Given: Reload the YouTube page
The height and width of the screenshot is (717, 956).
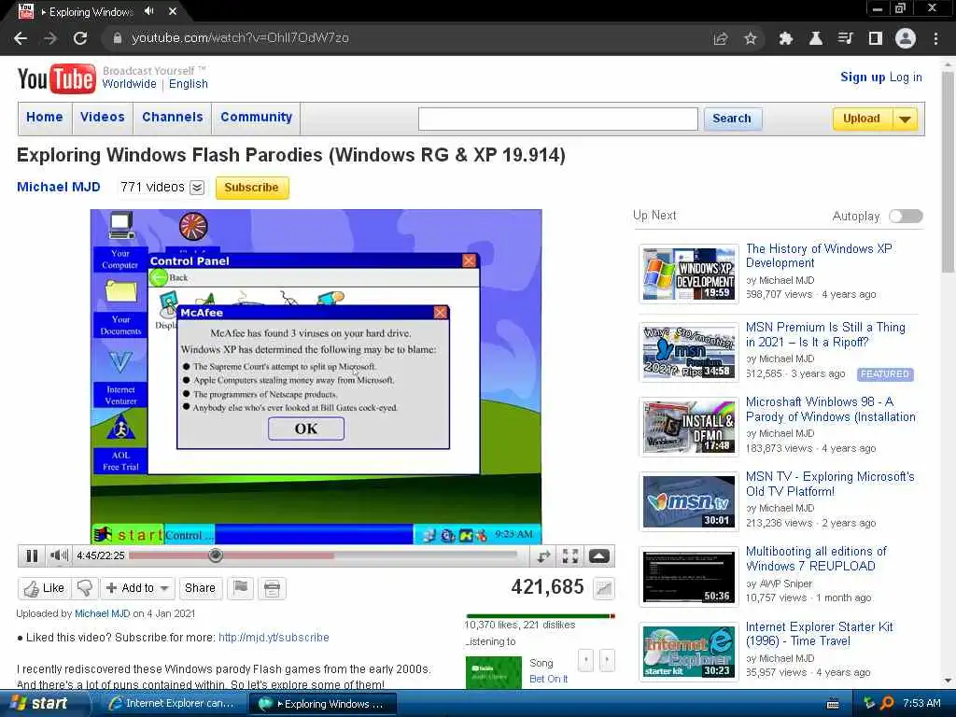Looking at the screenshot, I should (80, 38).
